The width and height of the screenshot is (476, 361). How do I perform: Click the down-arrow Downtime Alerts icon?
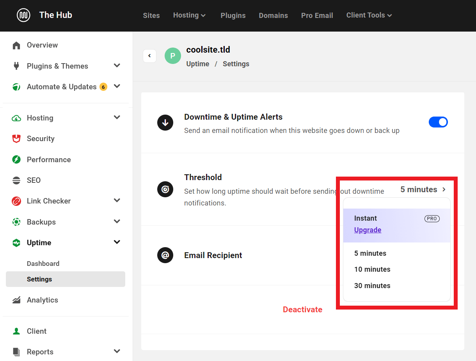[165, 123]
